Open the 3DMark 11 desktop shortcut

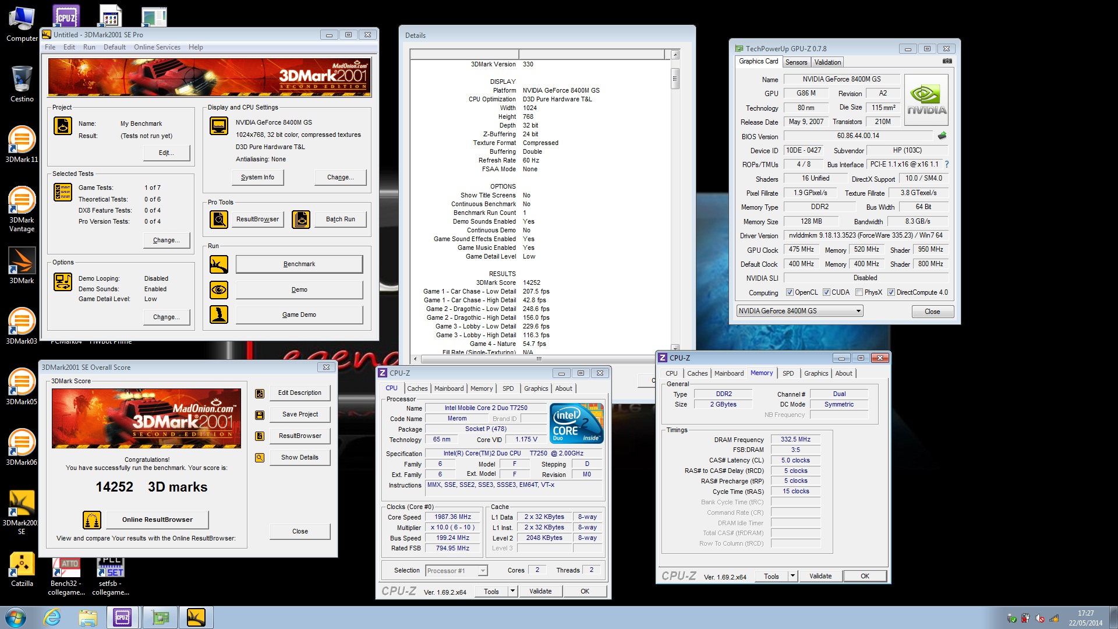coord(22,144)
